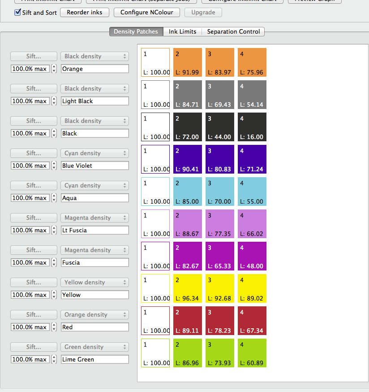Screen dimensions: 369x392
Task: Click Sift button for Light Black ink
Action: point(34,88)
